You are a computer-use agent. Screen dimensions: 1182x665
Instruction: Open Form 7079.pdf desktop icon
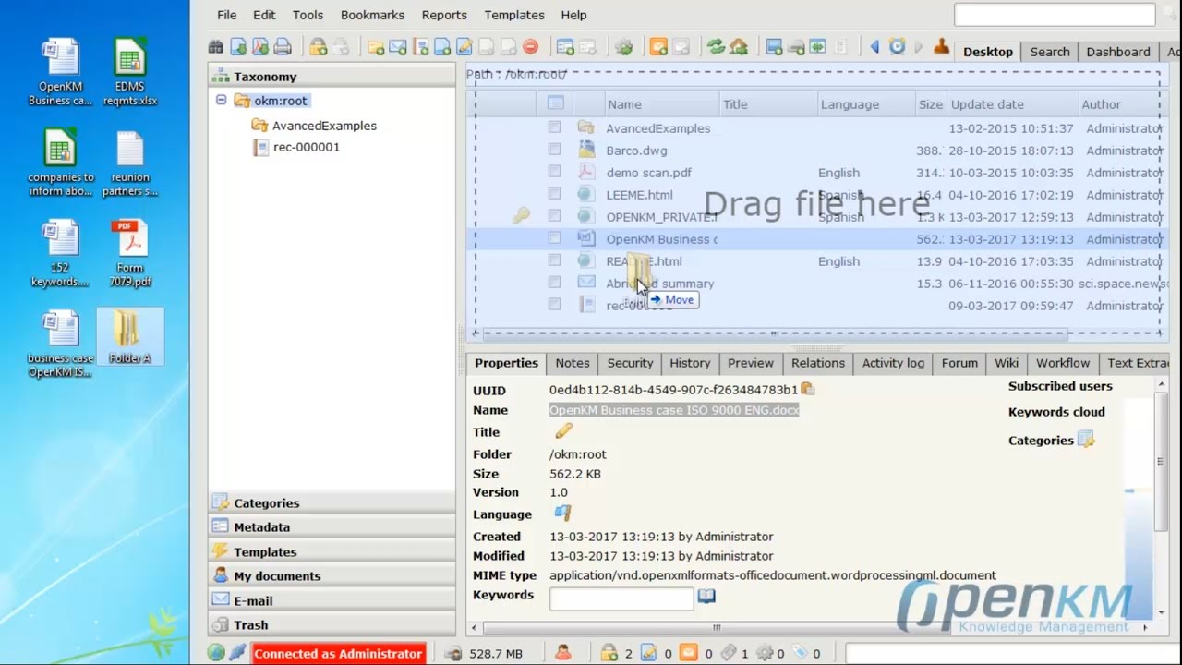coord(130,254)
